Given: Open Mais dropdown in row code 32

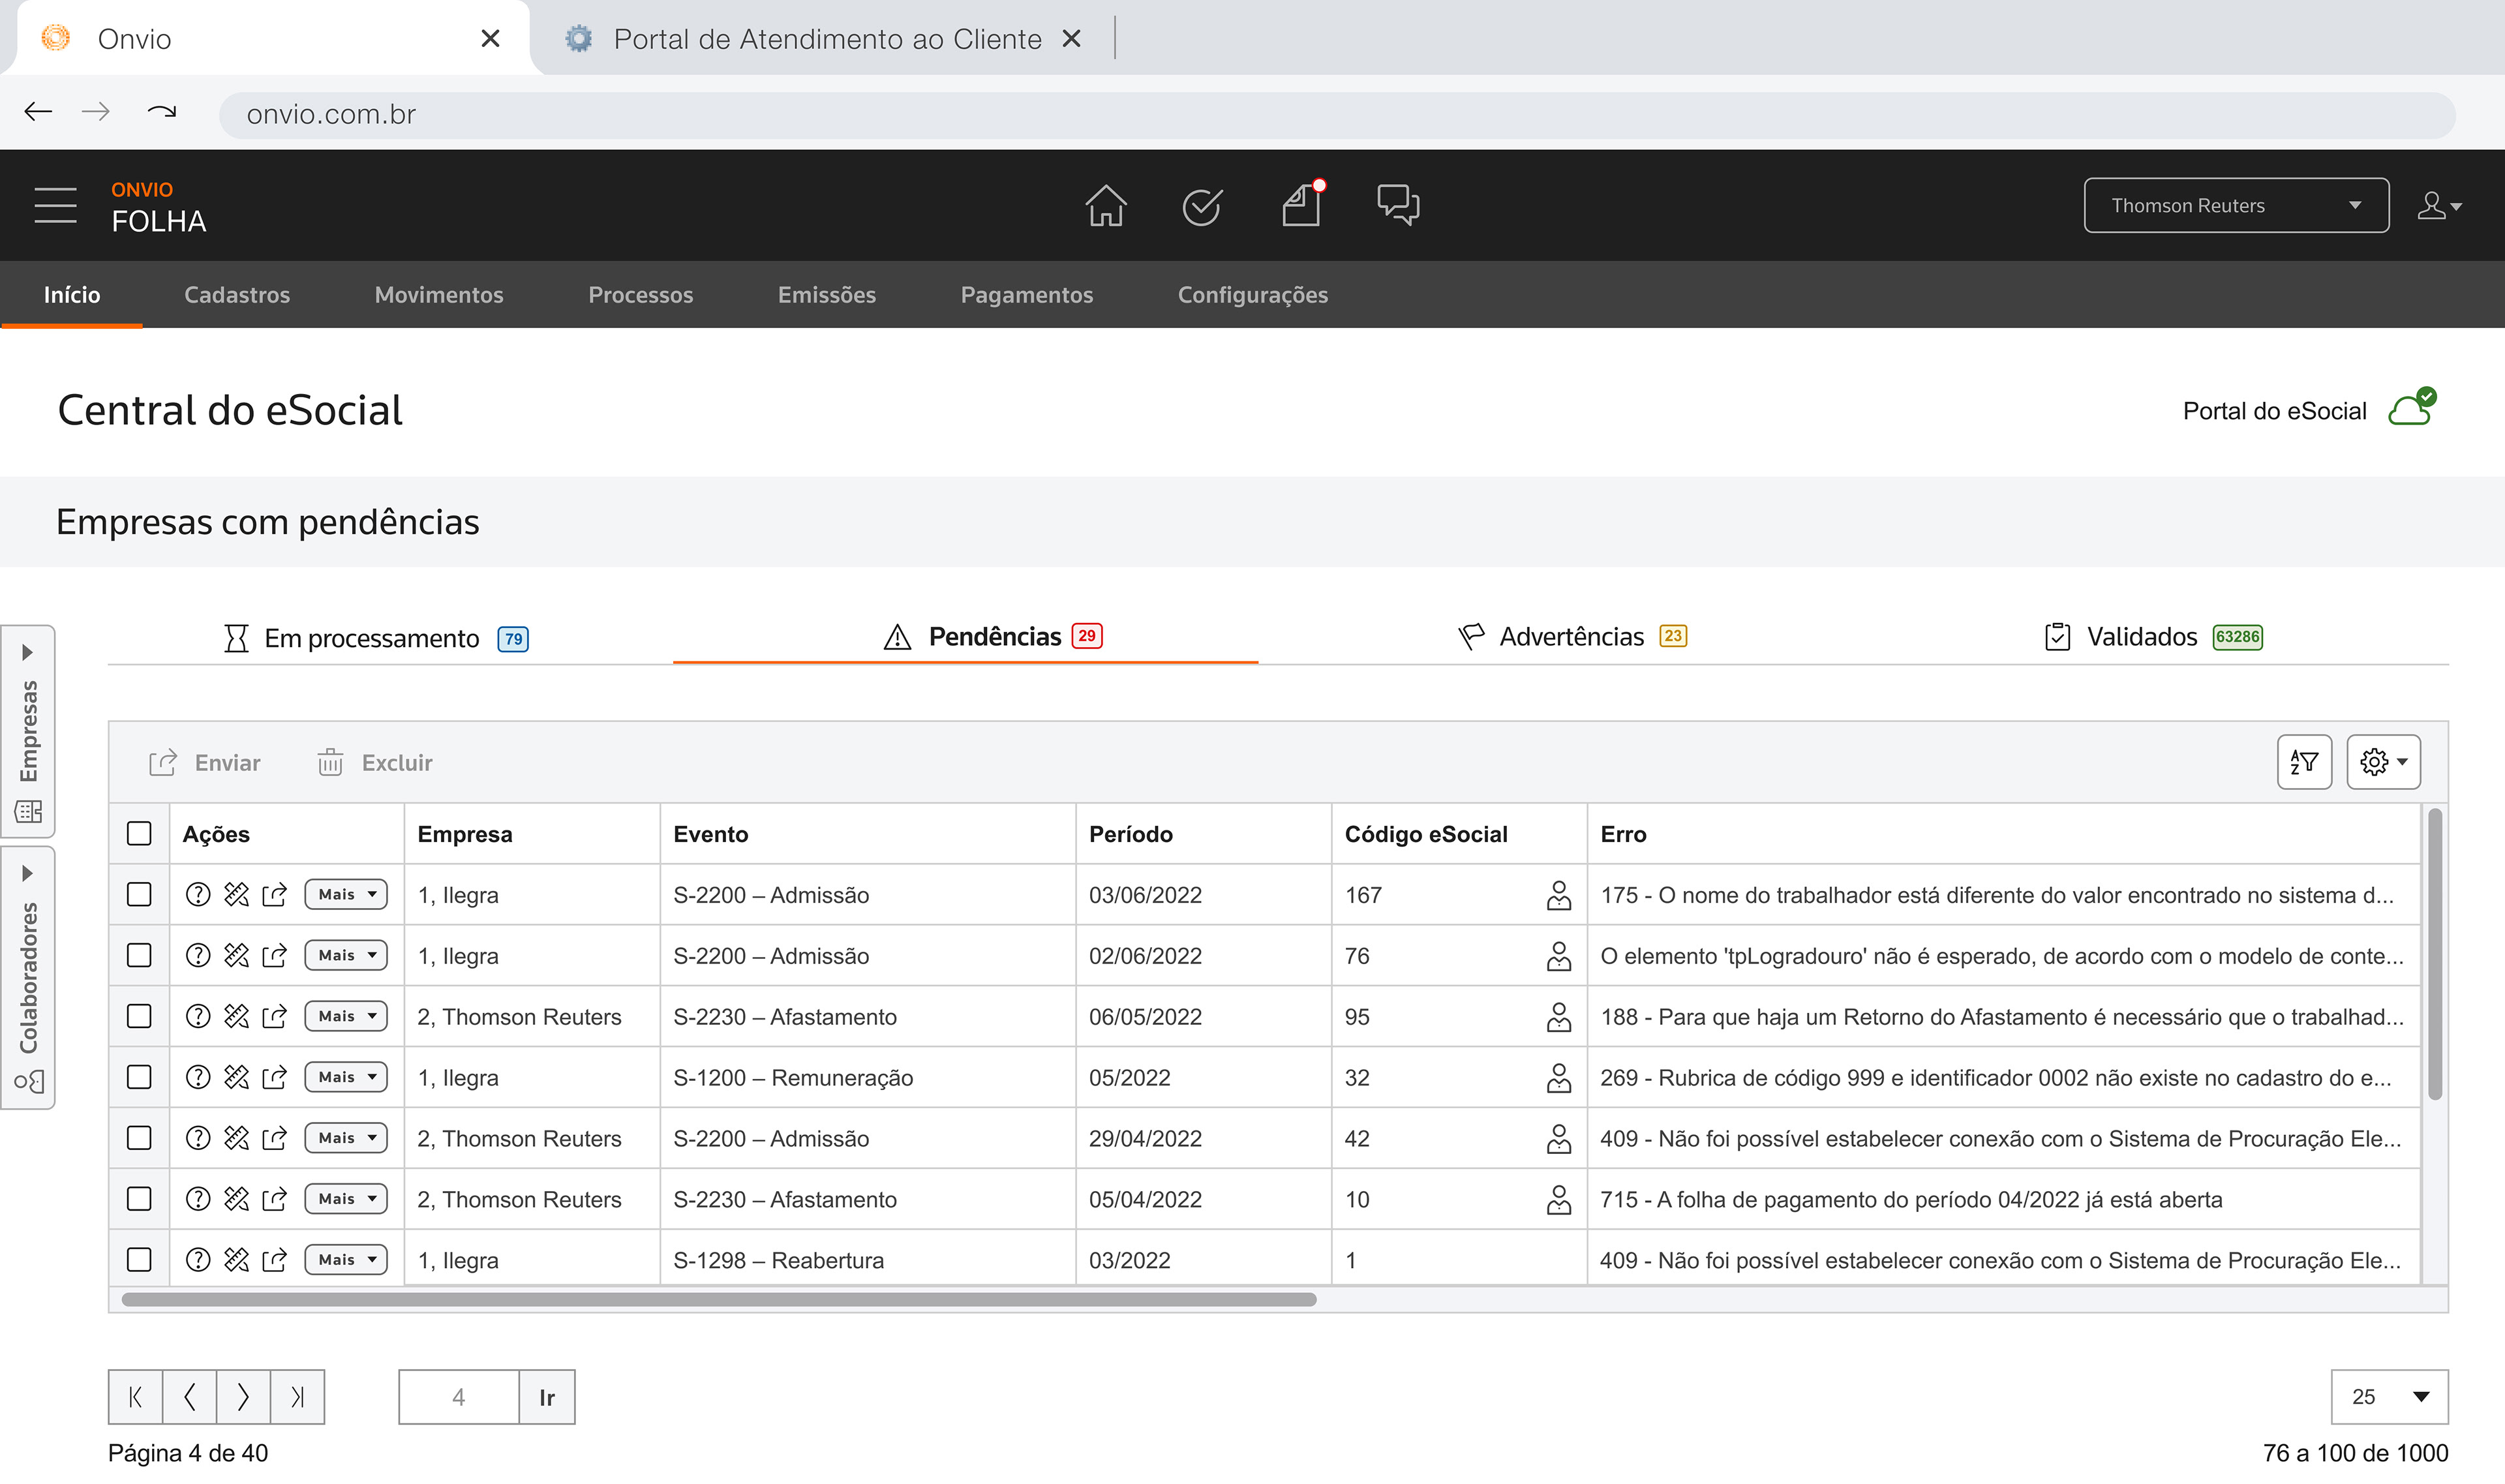Looking at the screenshot, I should click(x=346, y=1077).
